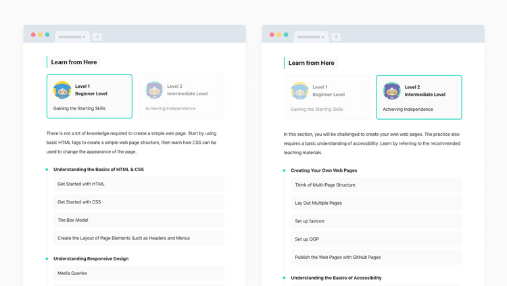
Task: Select Level 2 Intermediate card in left window
Action: point(181,97)
